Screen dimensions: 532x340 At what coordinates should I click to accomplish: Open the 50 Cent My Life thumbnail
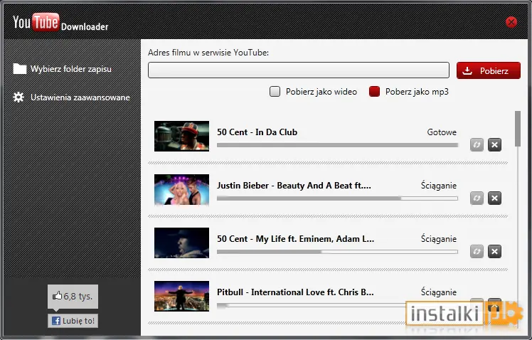(x=182, y=243)
